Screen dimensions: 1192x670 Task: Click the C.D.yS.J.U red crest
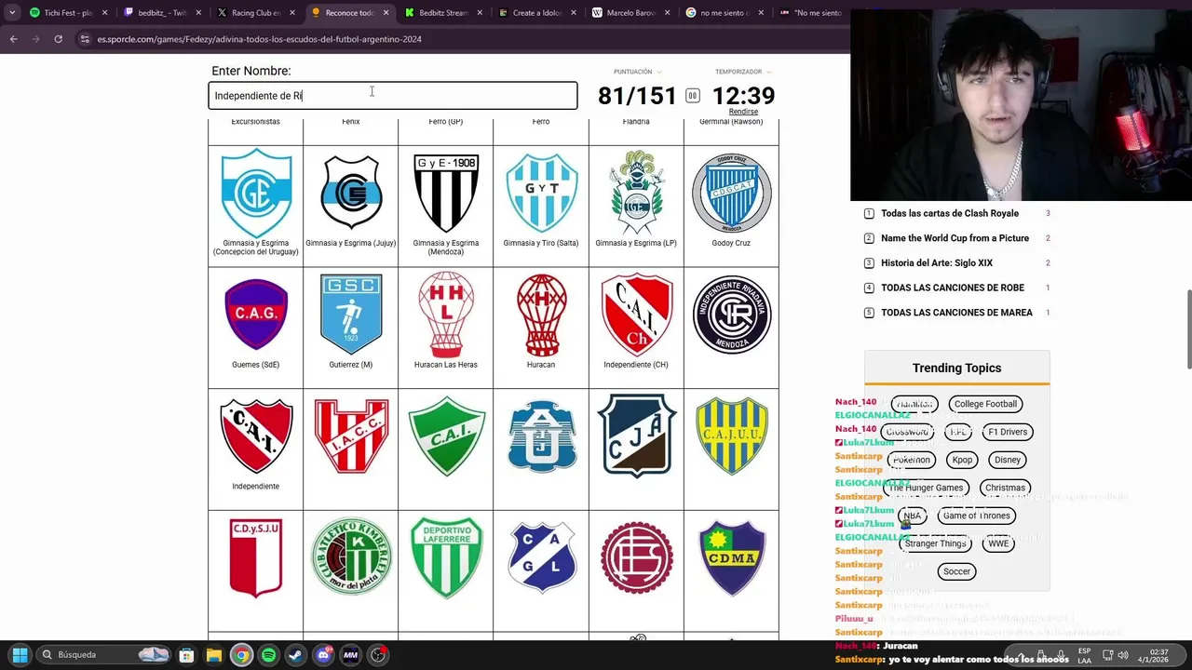tap(255, 556)
